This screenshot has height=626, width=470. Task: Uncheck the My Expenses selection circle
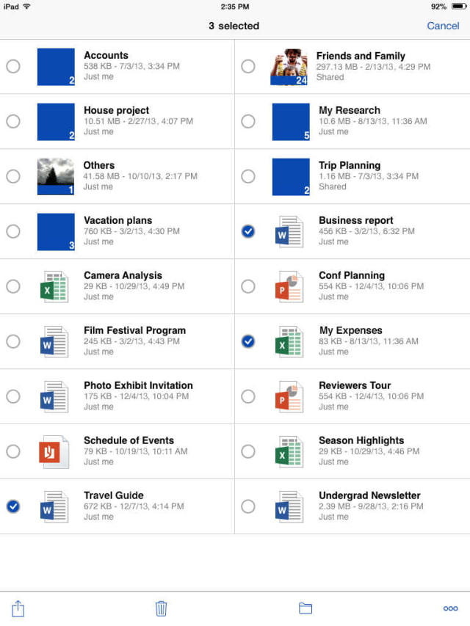(x=248, y=341)
